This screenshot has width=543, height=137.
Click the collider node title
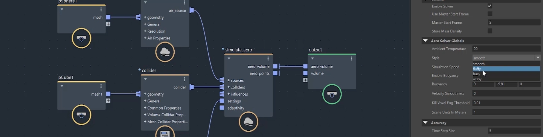[149, 70]
